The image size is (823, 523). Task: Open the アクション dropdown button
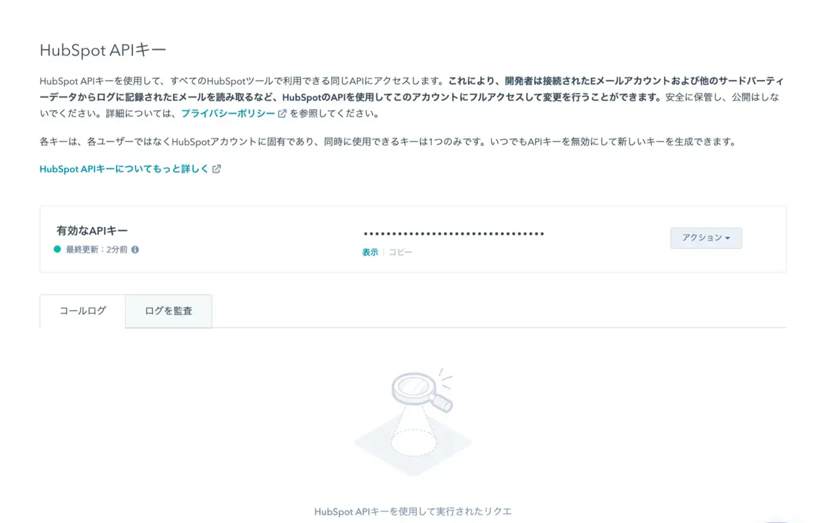click(x=706, y=238)
